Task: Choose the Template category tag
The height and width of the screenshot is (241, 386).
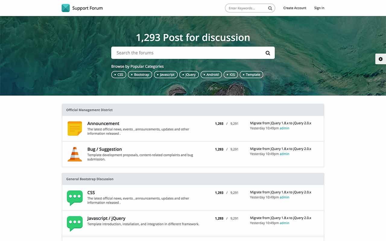Action: tap(251, 75)
